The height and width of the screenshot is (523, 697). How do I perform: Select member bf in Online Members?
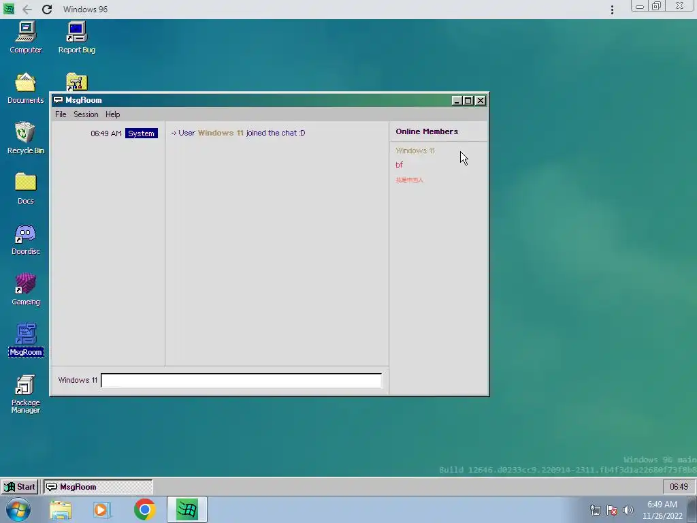tap(399, 165)
